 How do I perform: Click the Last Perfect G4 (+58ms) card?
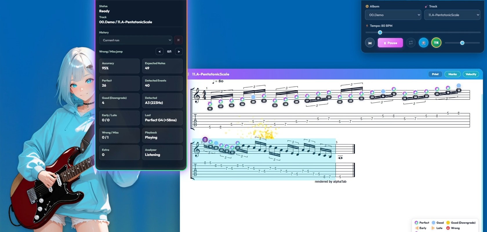click(x=162, y=118)
